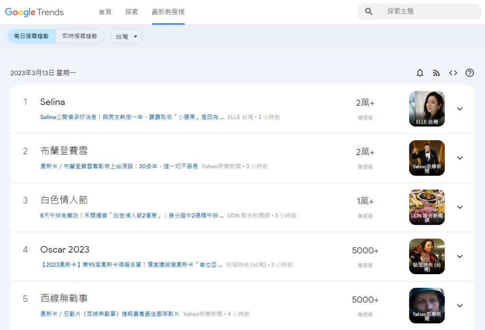Expand the 布蘭登費雪 trend row
The height and width of the screenshot is (330, 485).
coord(460,158)
